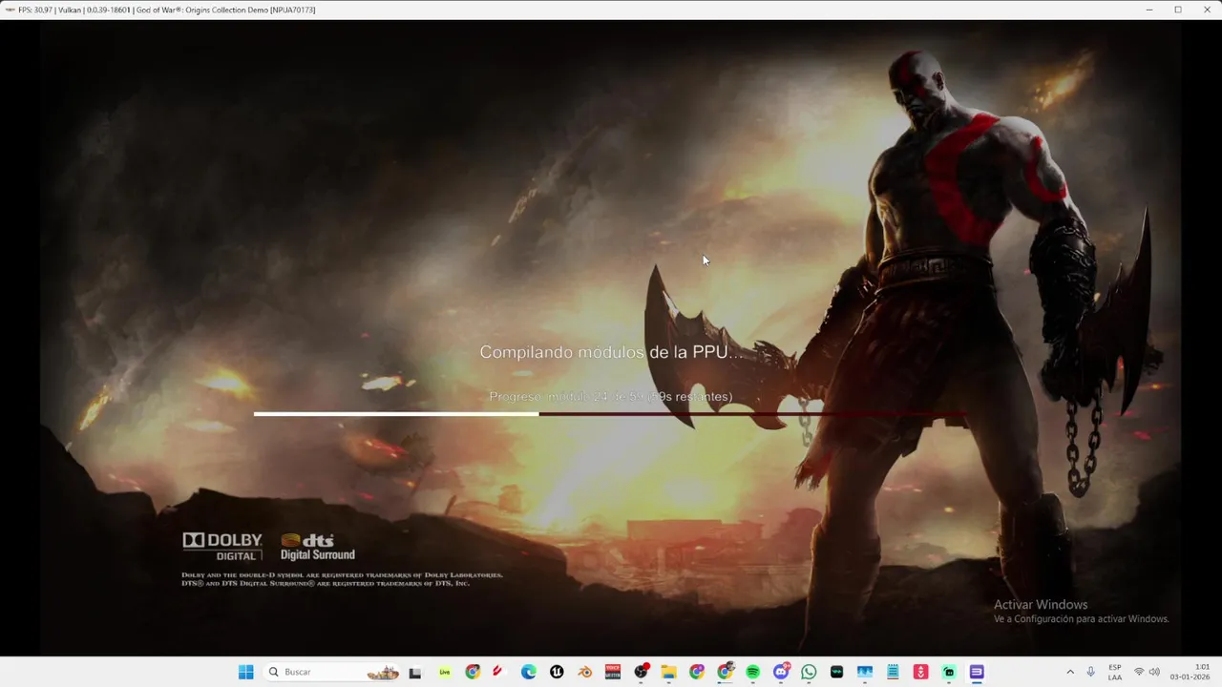Click the PPU compilation progress bar
Image resolution: width=1222 pixels, height=687 pixels.
click(609, 414)
